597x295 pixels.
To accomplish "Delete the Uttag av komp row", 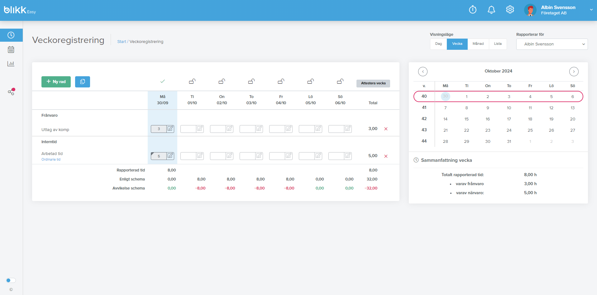I will (x=386, y=129).
